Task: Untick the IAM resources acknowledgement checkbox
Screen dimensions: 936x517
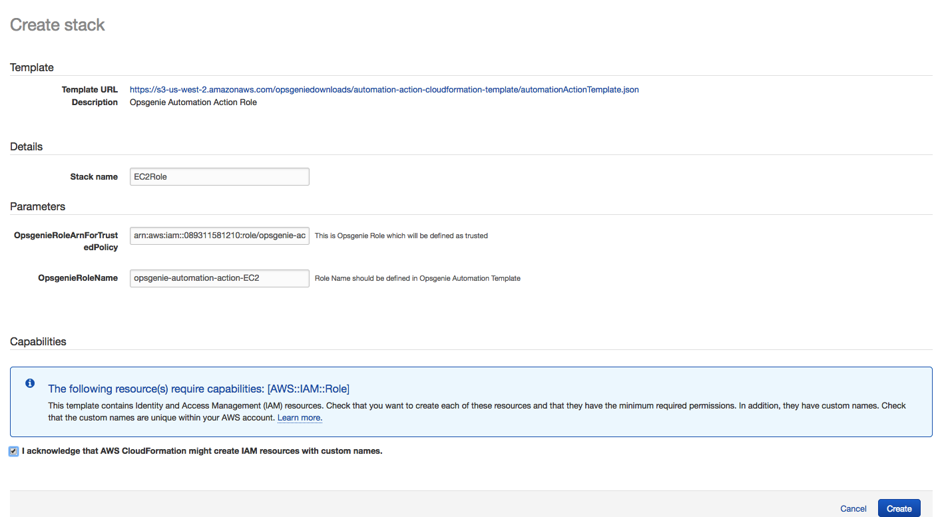Action: coord(14,451)
